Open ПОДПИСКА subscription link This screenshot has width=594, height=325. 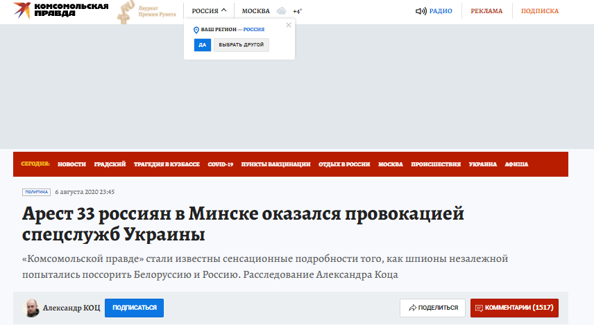540,11
